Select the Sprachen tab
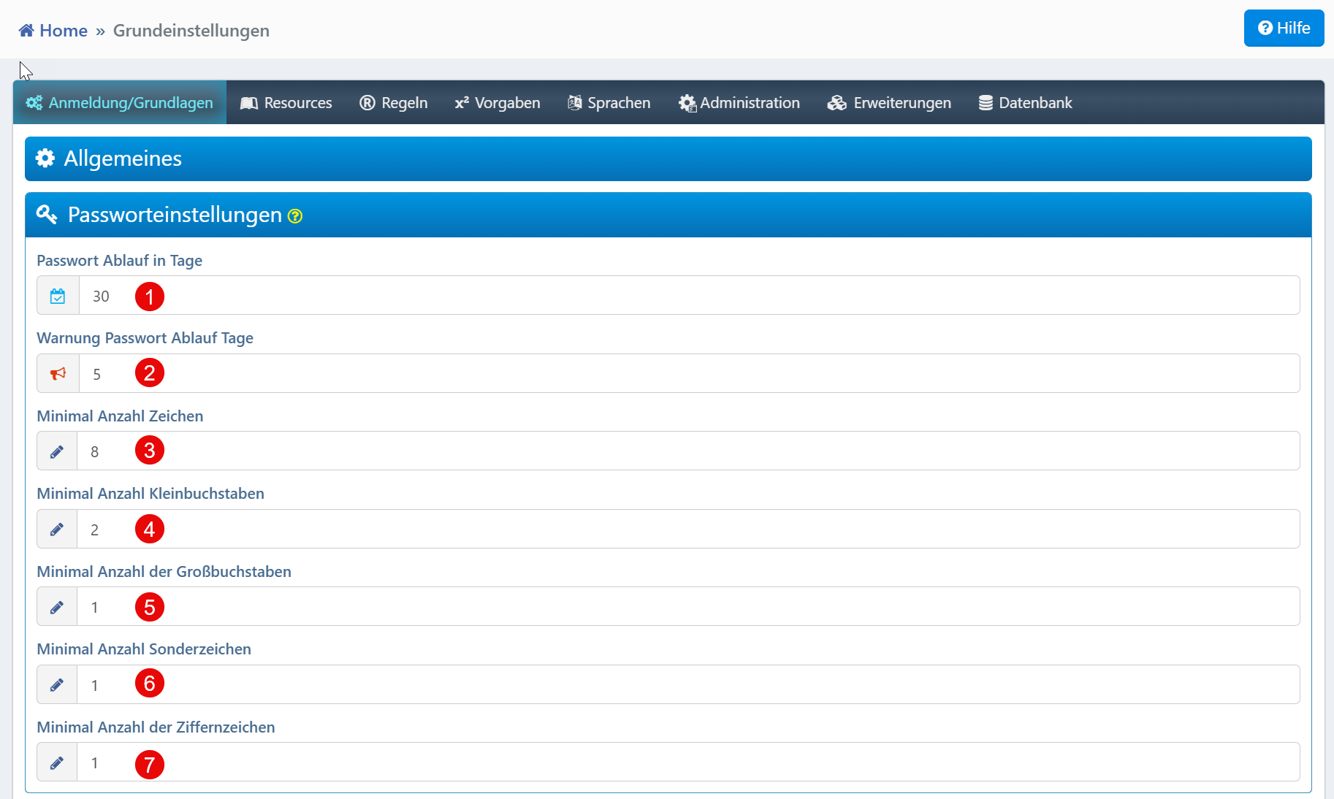Screen dimensions: 1334x799 pos(609,103)
